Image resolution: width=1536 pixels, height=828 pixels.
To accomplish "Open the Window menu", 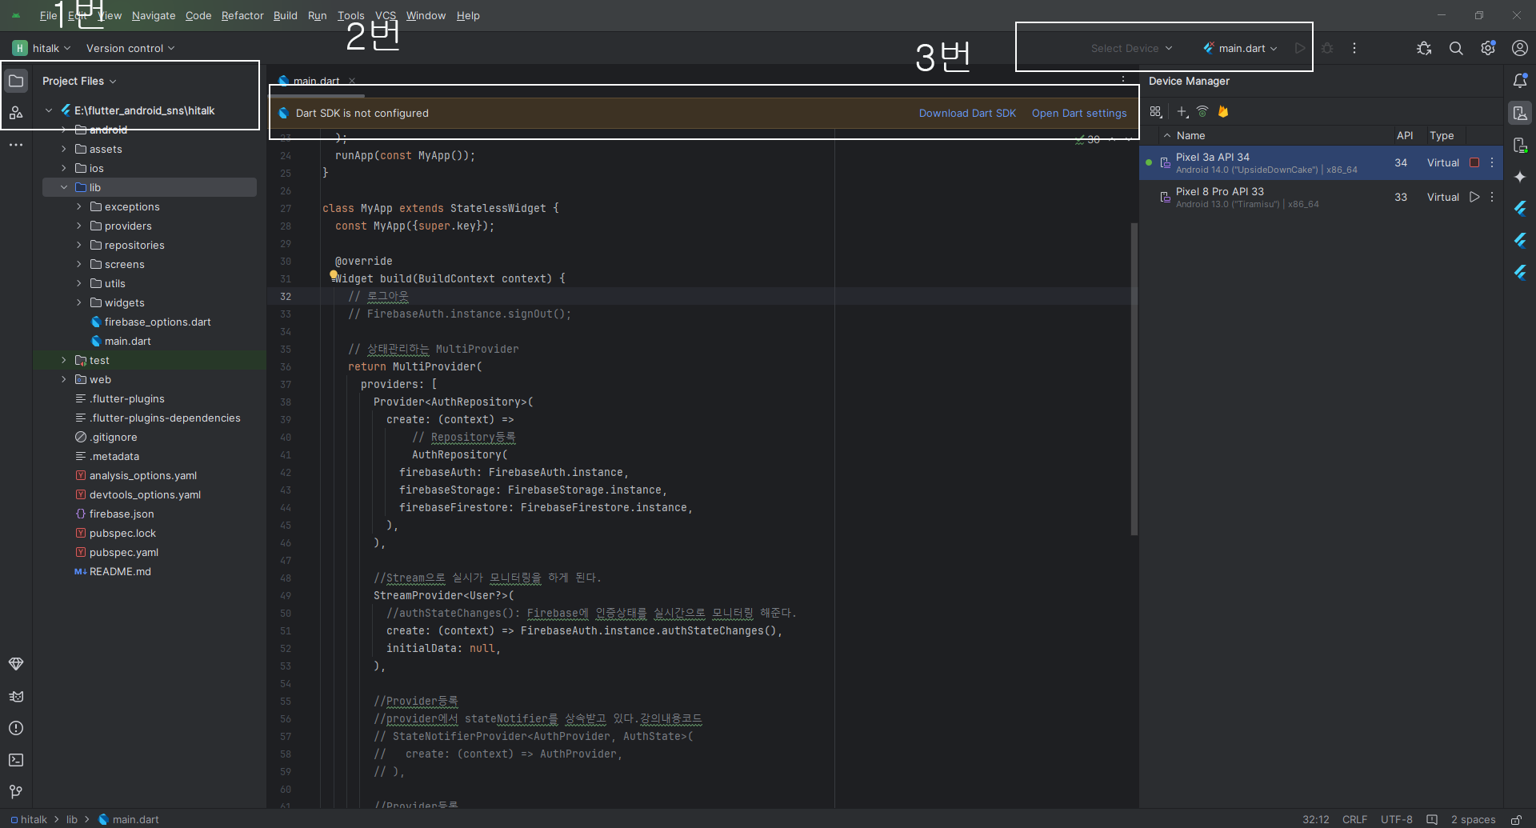I will pos(426,15).
